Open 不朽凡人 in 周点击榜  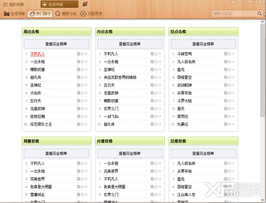tap(38, 54)
